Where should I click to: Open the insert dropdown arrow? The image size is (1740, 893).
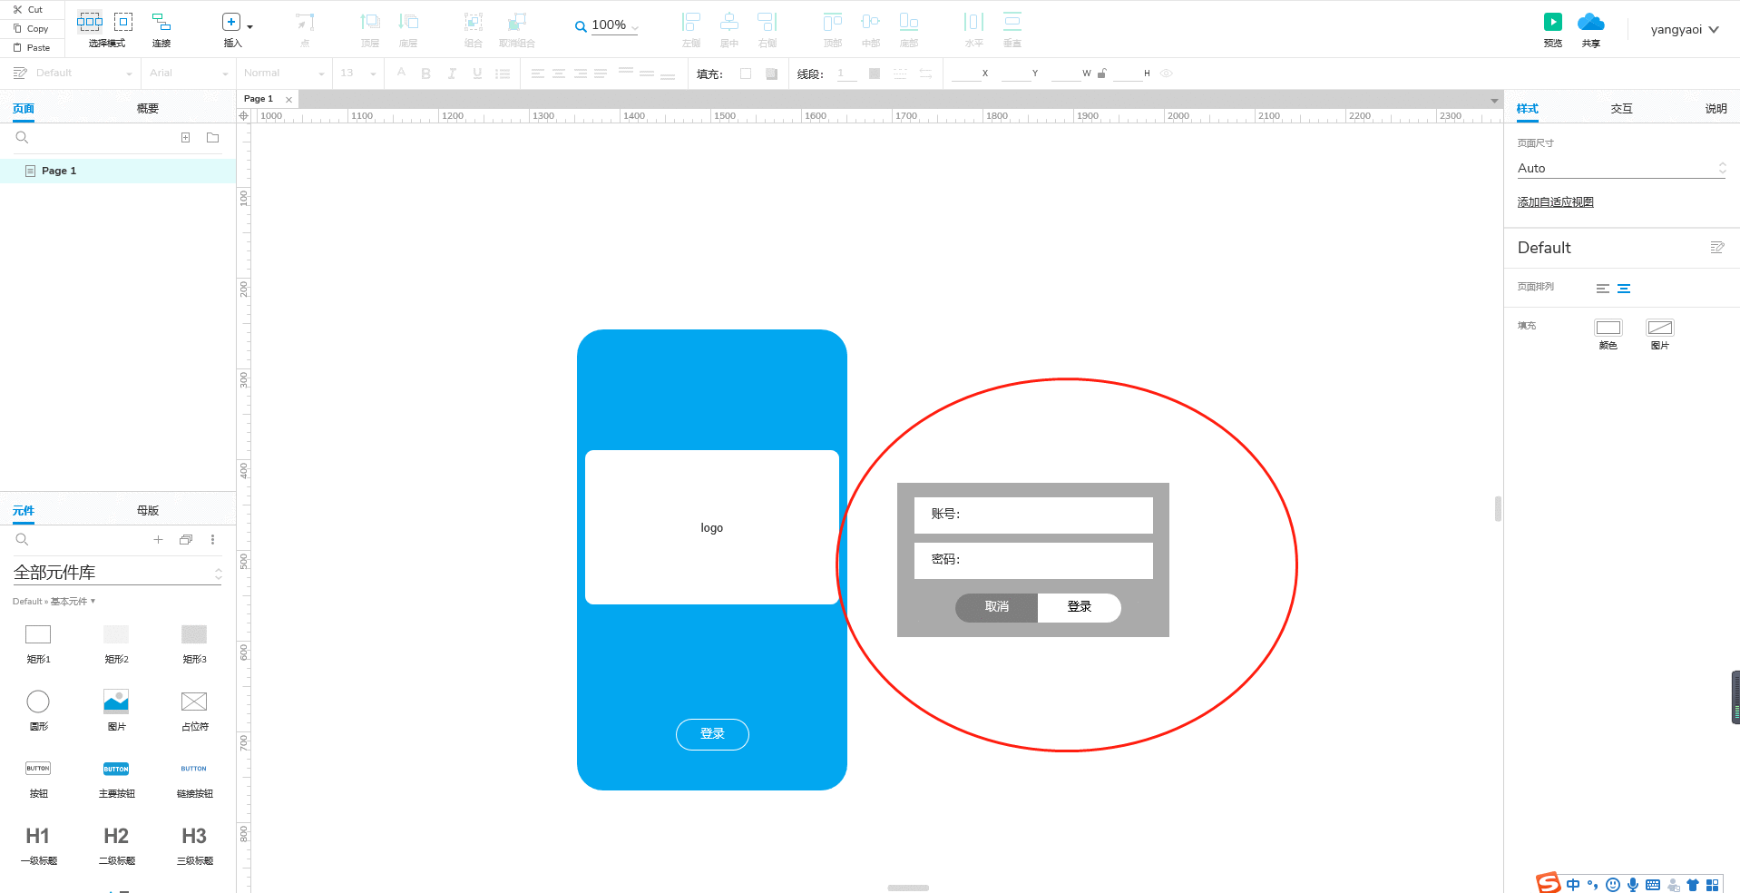point(250,26)
